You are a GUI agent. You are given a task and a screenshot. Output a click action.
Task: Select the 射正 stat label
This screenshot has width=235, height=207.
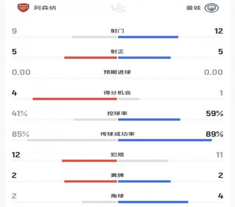pyautogui.click(x=117, y=51)
